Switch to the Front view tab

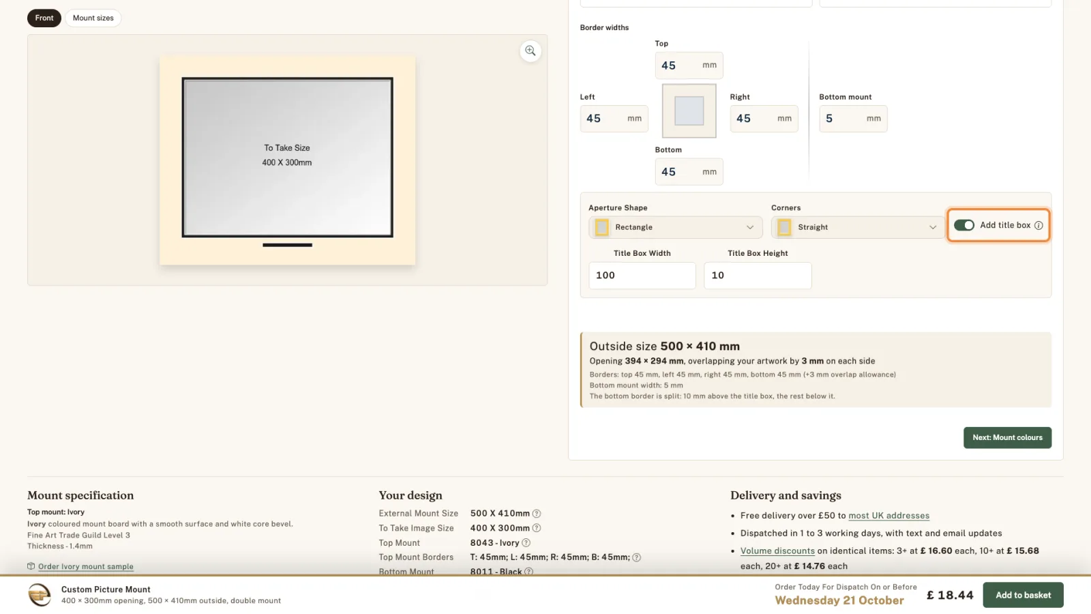coord(44,18)
